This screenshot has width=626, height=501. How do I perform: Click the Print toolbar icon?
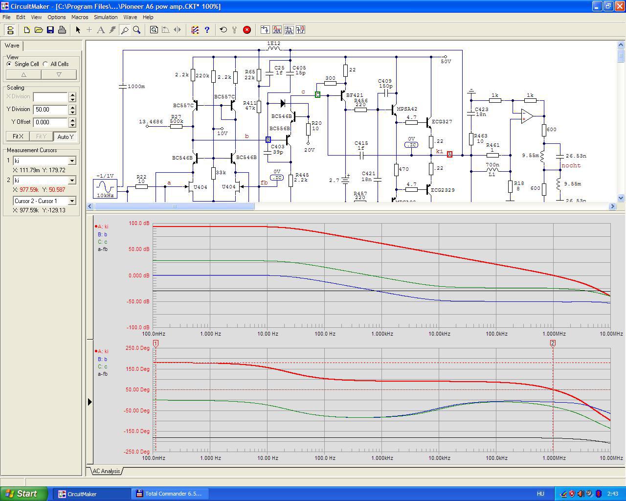click(62, 30)
